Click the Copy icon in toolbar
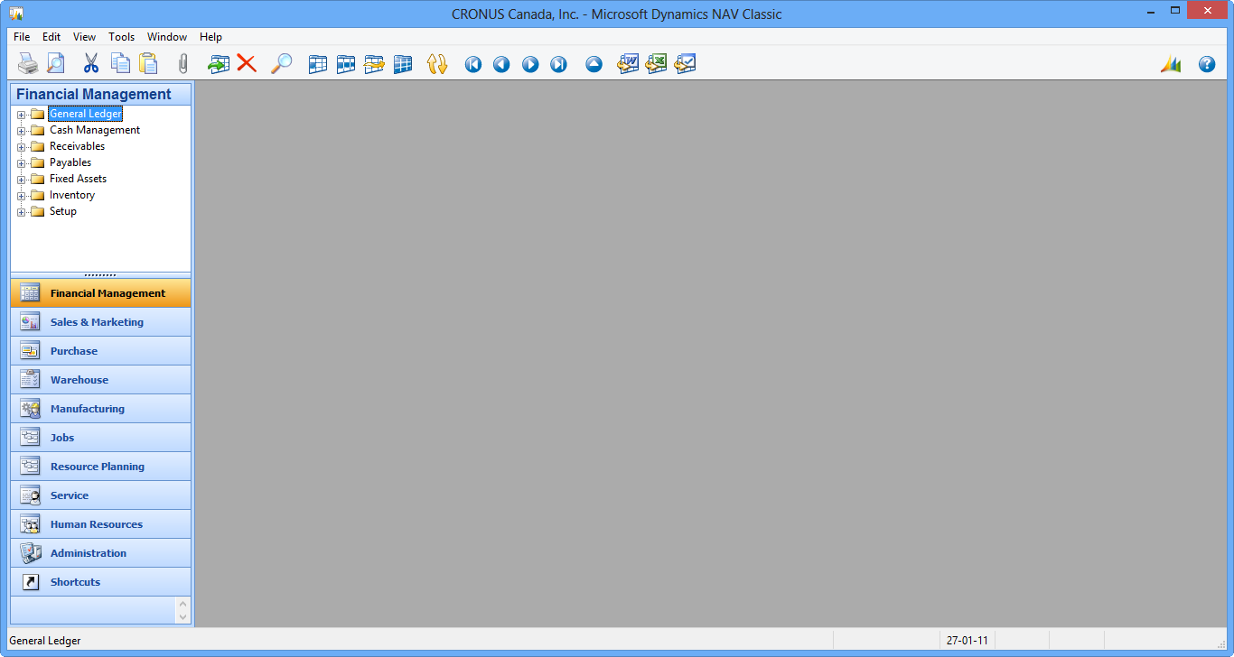This screenshot has width=1234, height=657. pyautogui.click(x=120, y=64)
